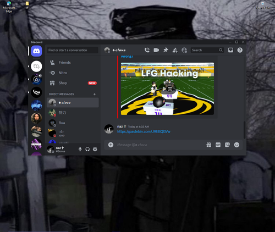The width and height of the screenshot is (275, 232).
Task: Click the chat scrollbar
Action: click(x=244, y=130)
